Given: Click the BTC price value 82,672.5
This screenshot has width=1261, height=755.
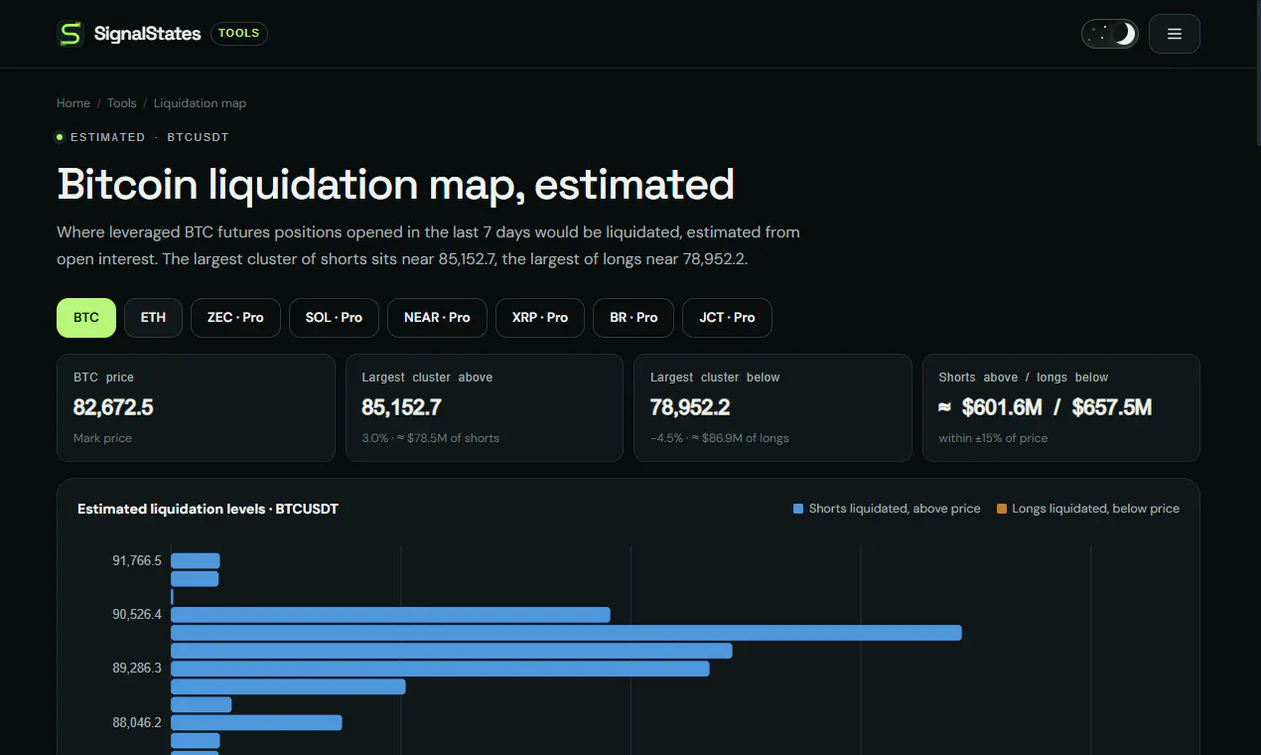Looking at the screenshot, I should pos(113,407).
